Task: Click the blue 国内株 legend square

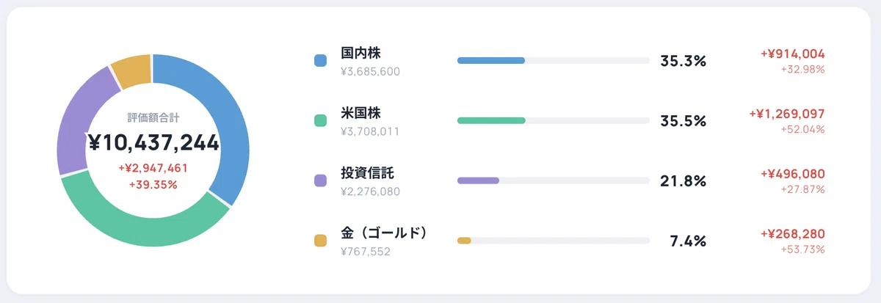Action: [320, 60]
